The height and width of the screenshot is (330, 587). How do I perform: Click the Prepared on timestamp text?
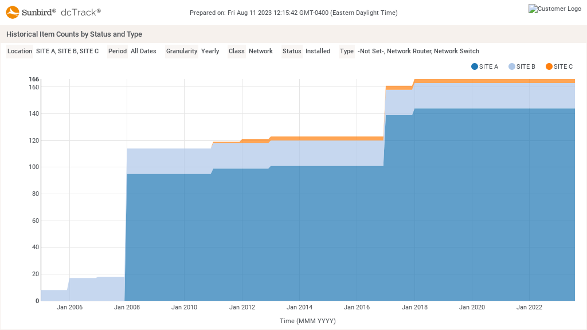[x=293, y=13]
